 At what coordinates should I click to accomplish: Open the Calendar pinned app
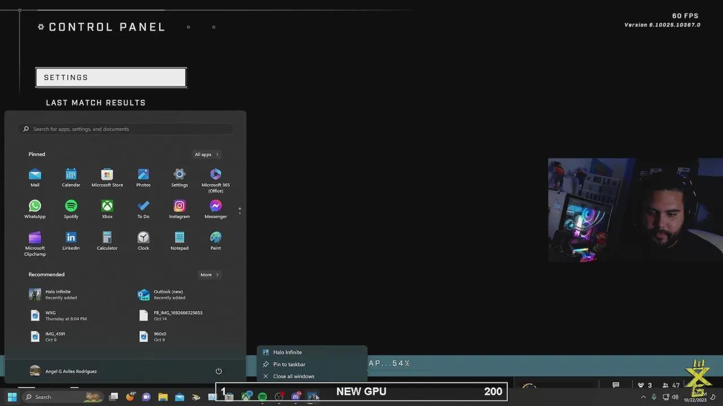[x=71, y=178]
